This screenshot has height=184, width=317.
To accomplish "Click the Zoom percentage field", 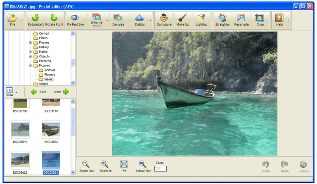I will (161, 168).
